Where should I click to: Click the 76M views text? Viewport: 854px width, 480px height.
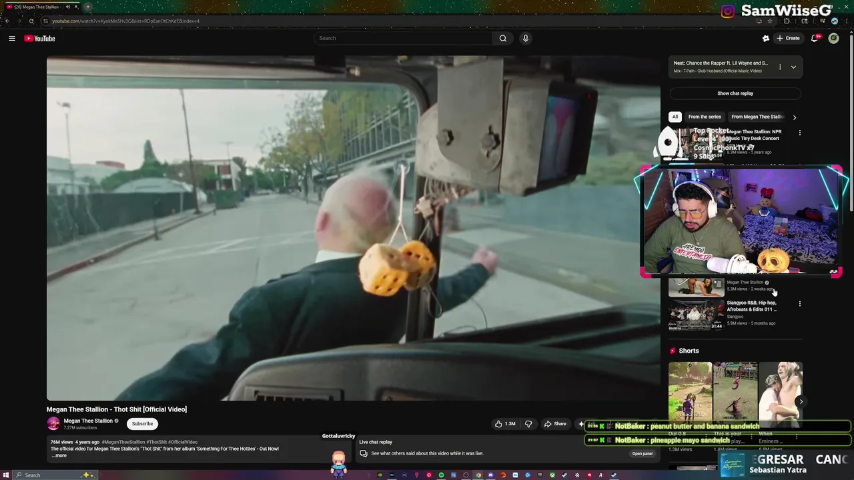point(62,442)
